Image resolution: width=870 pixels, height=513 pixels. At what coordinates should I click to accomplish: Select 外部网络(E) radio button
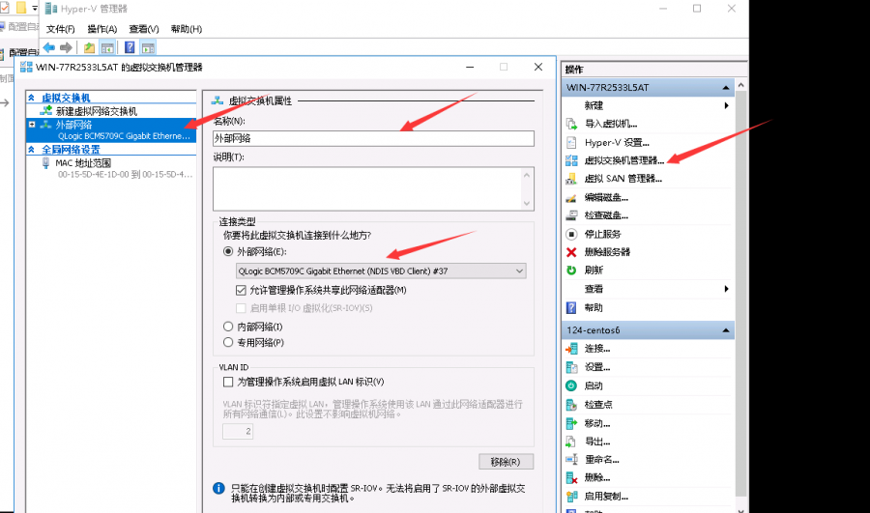tap(228, 251)
